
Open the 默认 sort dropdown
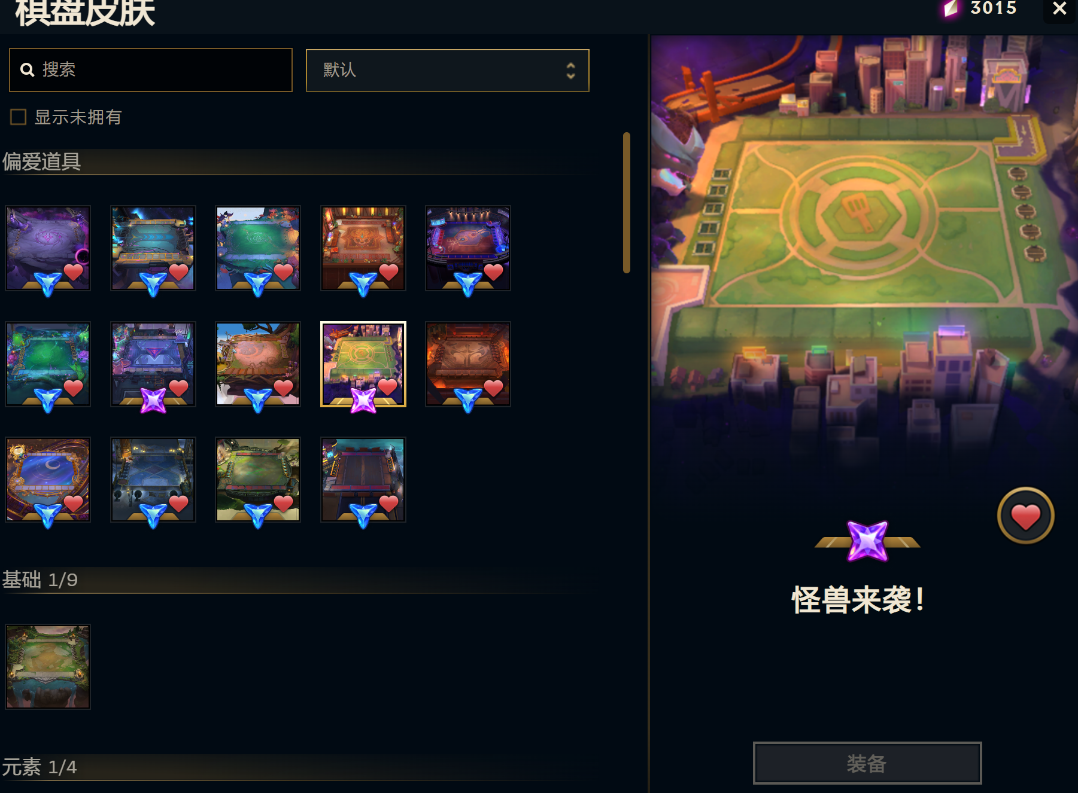click(447, 71)
